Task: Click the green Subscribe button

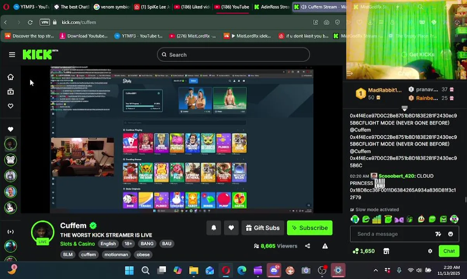Action: coord(310,228)
